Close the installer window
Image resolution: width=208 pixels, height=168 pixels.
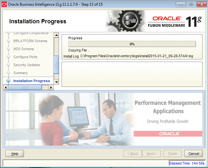[x=202, y=4]
